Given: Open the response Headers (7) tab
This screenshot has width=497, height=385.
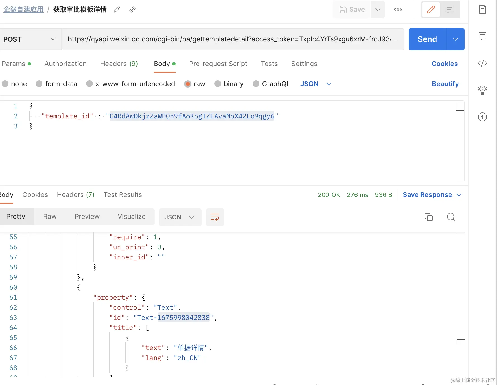Looking at the screenshot, I should (75, 195).
